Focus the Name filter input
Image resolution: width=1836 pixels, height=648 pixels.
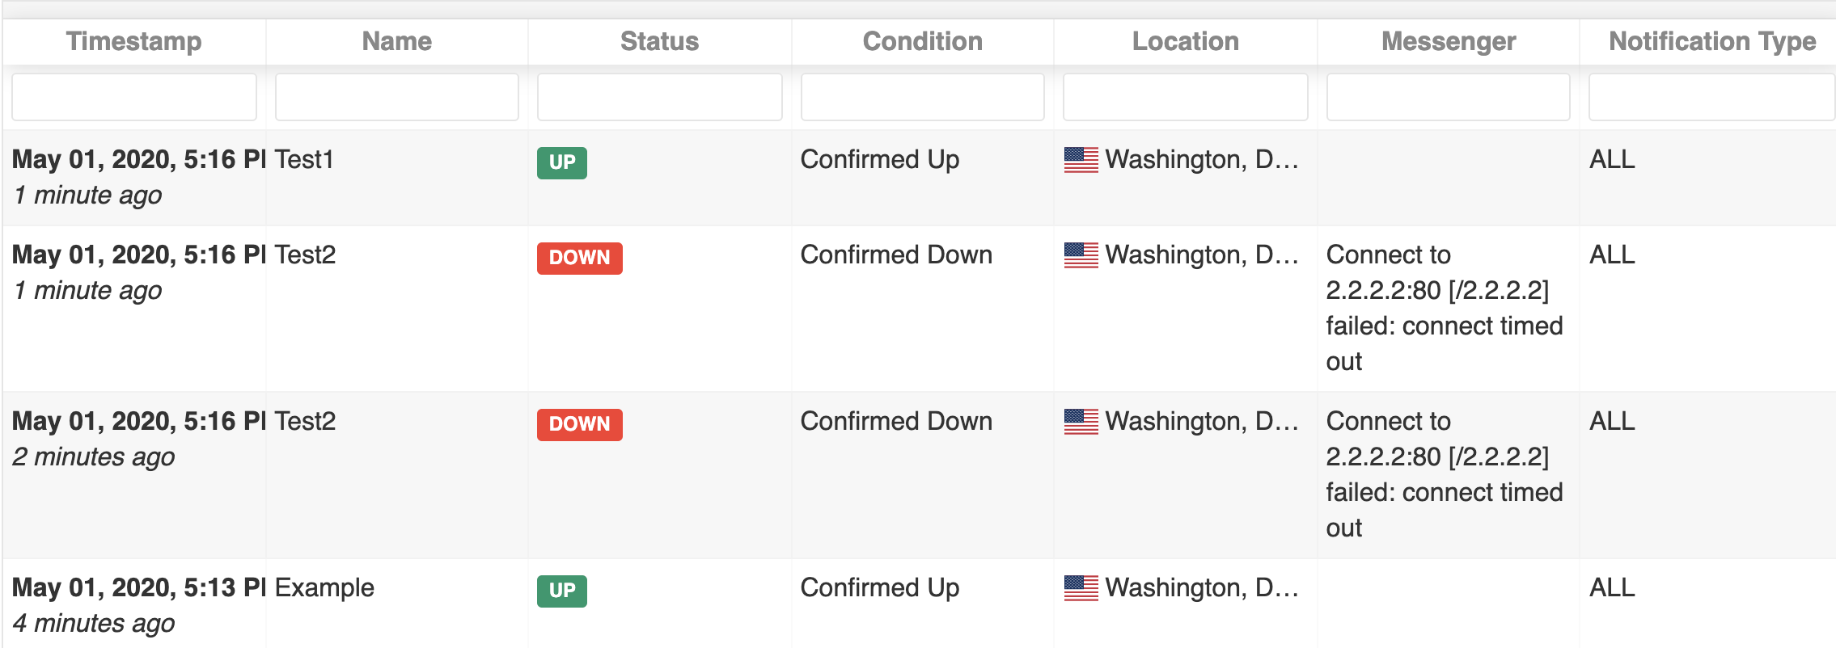(x=397, y=97)
